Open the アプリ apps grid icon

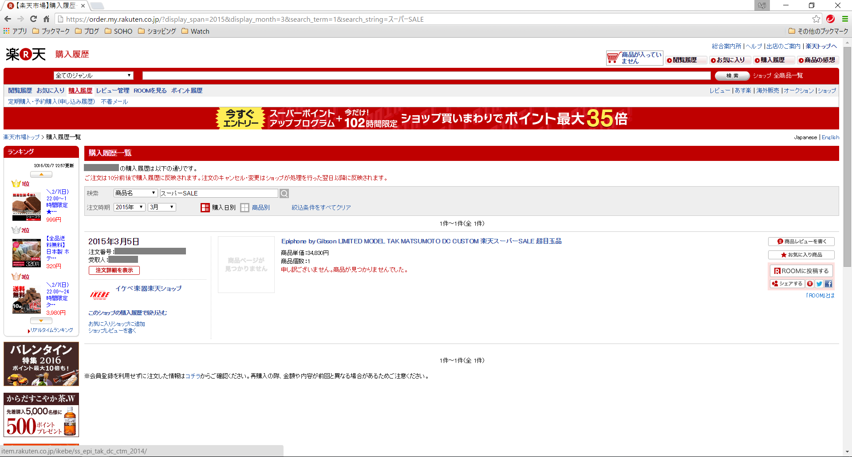coord(6,31)
